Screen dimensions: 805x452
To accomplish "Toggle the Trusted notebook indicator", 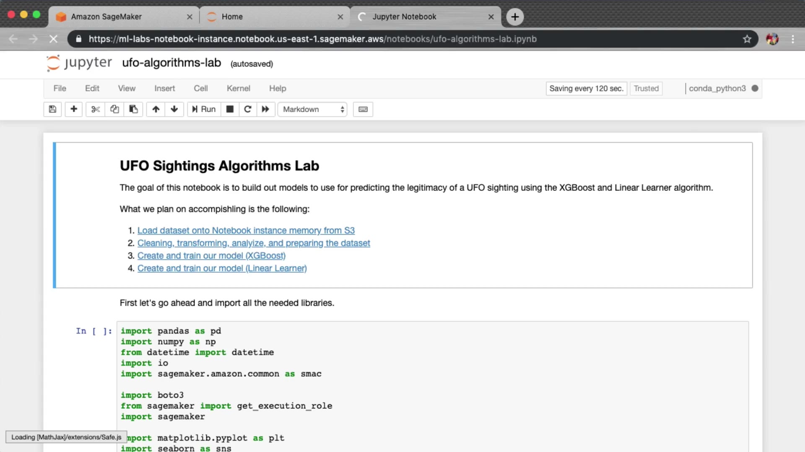I will coord(646,88).
